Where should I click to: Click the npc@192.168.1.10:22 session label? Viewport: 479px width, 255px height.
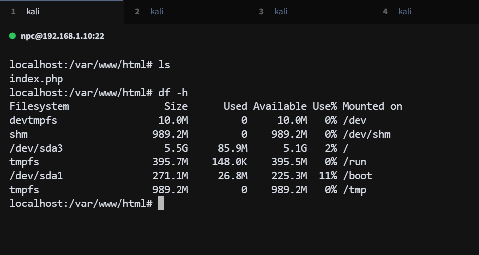click(62, 36)
